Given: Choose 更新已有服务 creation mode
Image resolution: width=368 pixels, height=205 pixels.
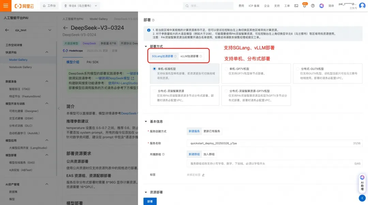Looking at the screenshot, I should (212, 131).
